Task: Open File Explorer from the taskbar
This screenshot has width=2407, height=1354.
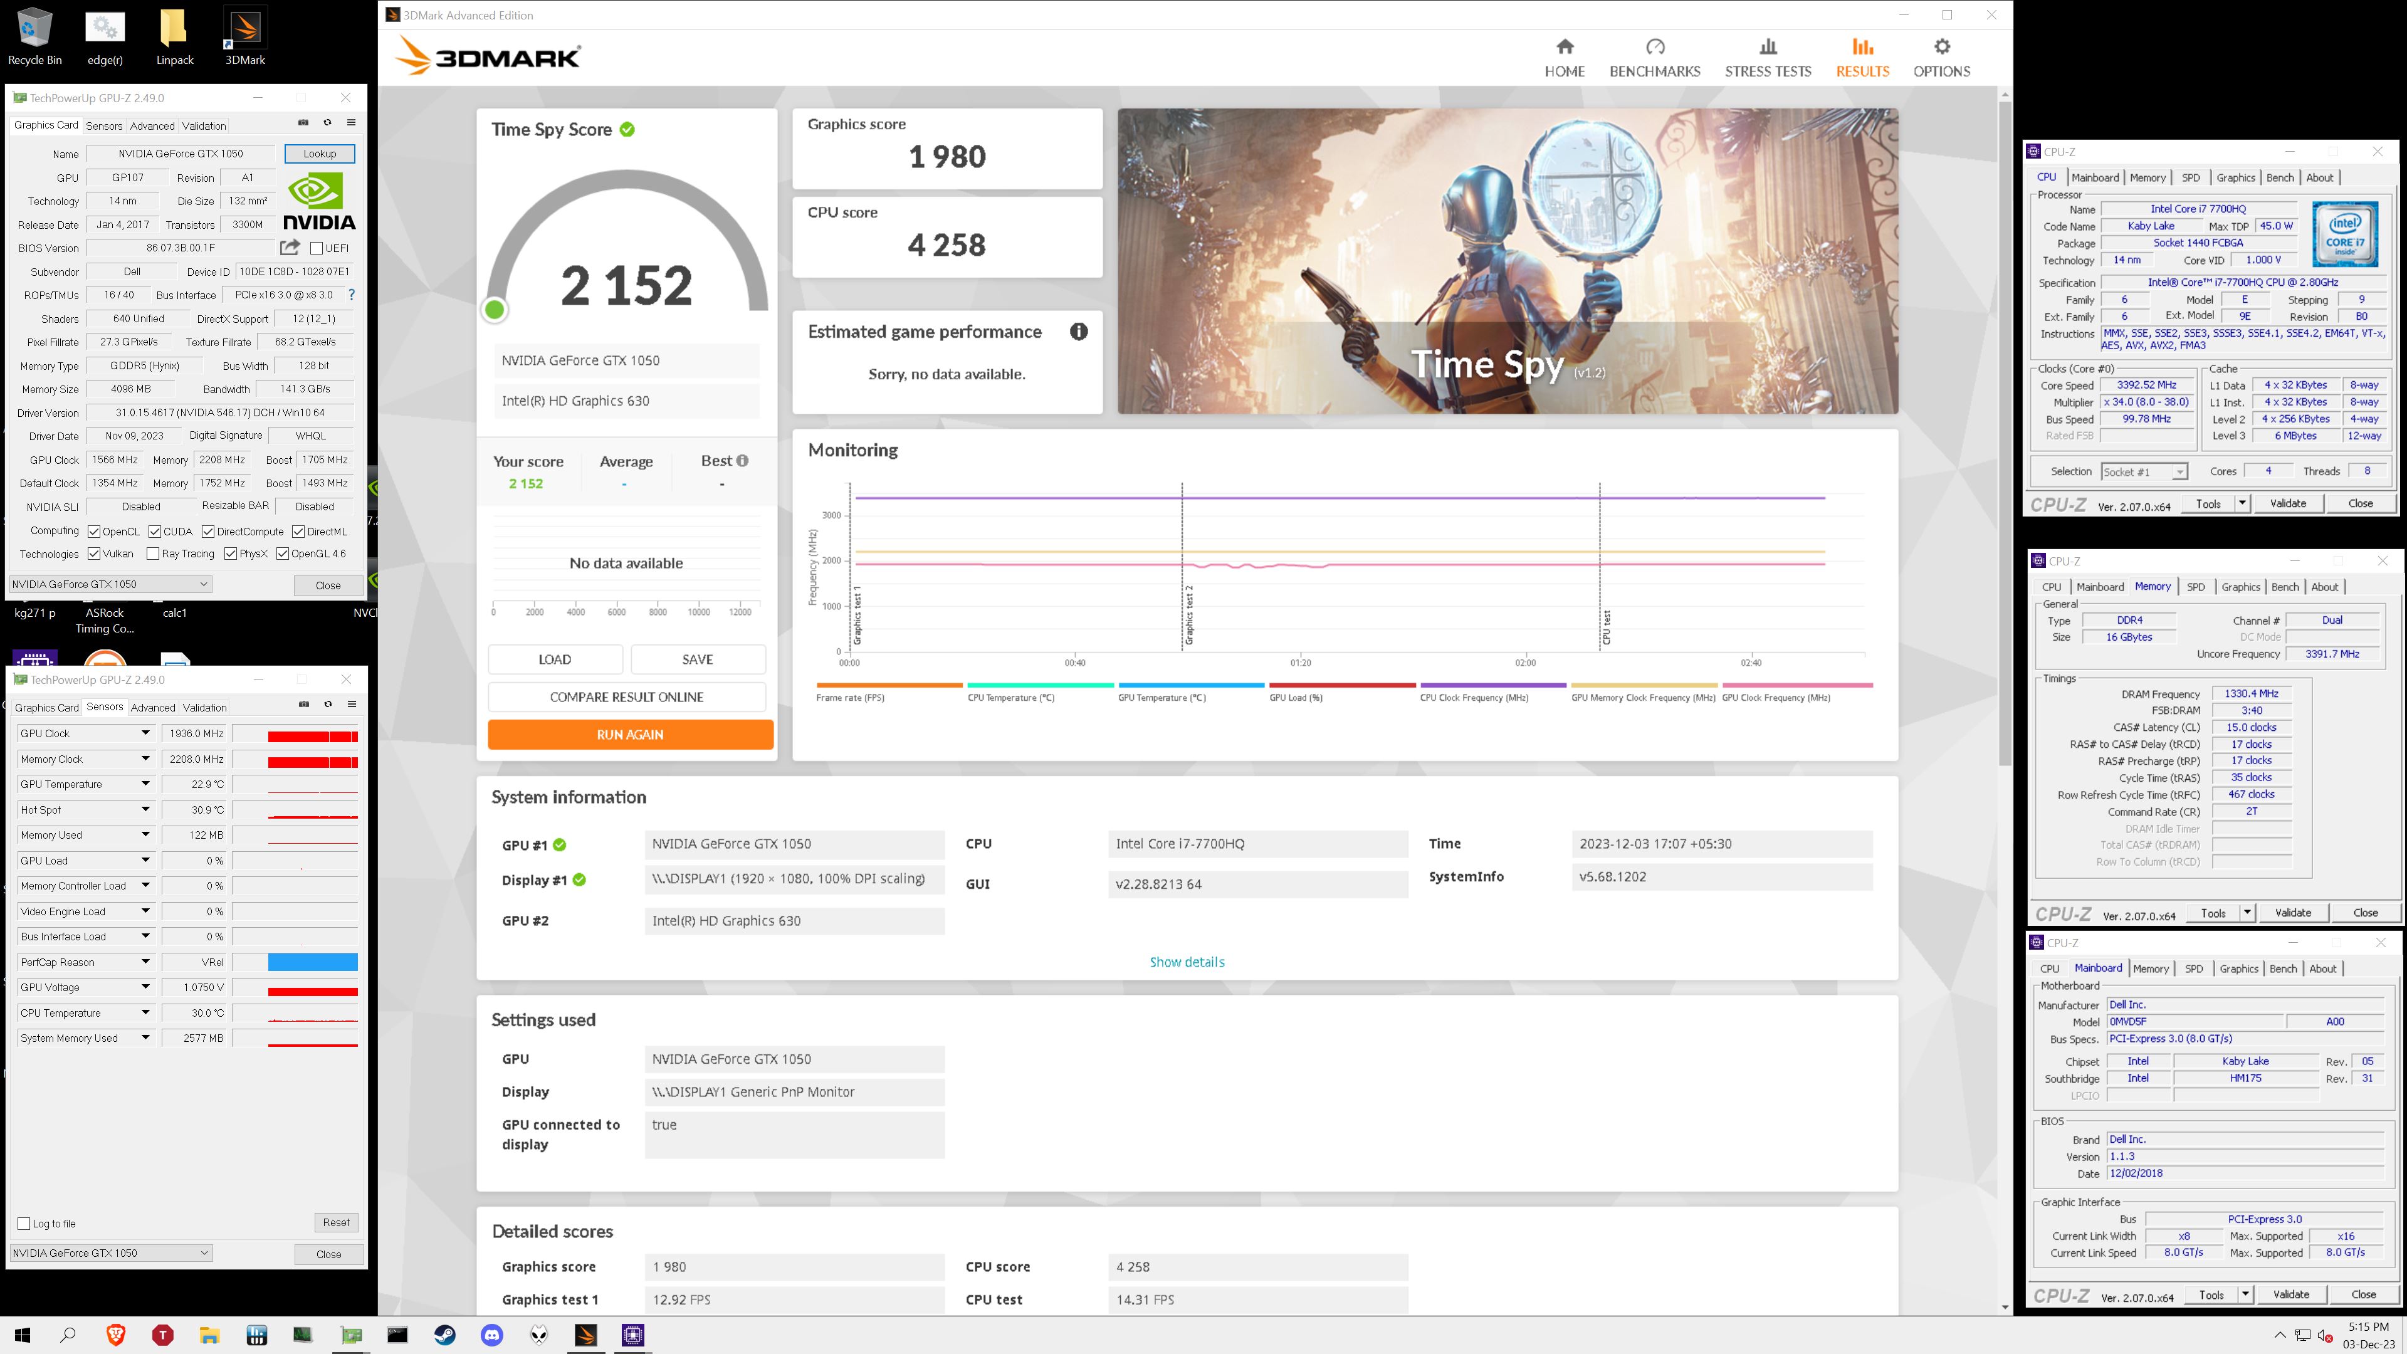Action: [x=209, y=1335]
